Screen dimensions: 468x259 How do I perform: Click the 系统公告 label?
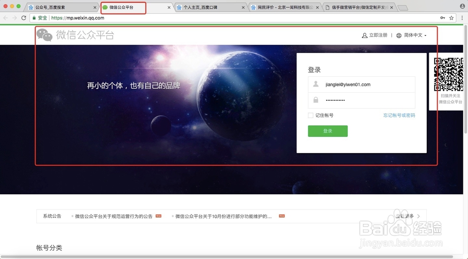52,216
